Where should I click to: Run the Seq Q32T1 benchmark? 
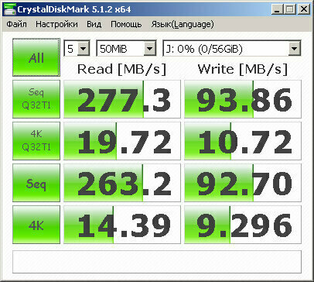[x=36, y=99]
